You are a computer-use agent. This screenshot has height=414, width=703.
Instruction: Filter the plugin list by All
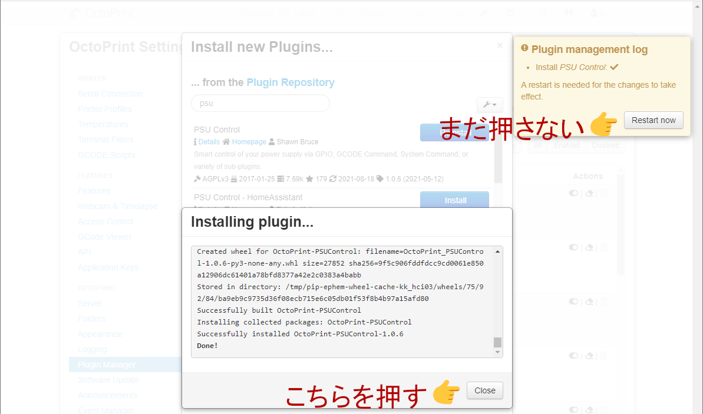(537, 145)
